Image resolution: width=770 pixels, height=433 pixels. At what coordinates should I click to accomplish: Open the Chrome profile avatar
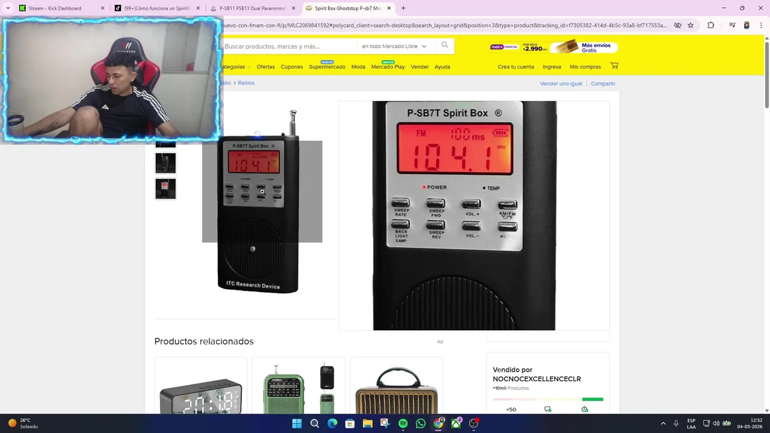coord(747,25)
